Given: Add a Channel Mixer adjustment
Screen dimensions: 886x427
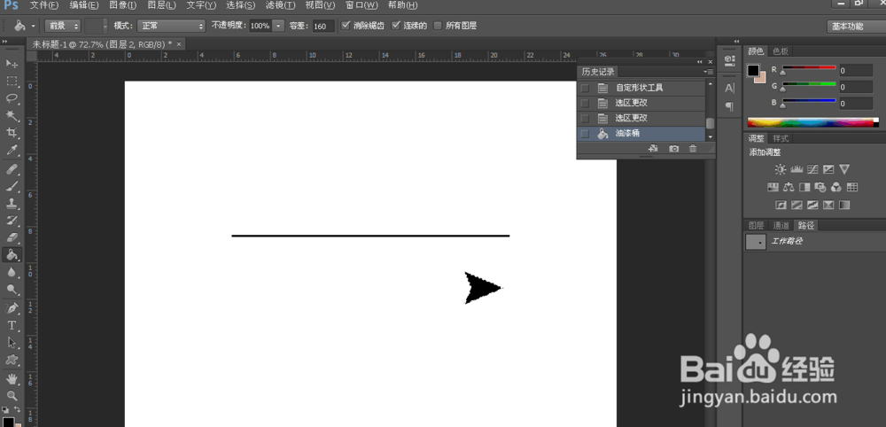Looking at the screenshot, I should pos(836,187).
